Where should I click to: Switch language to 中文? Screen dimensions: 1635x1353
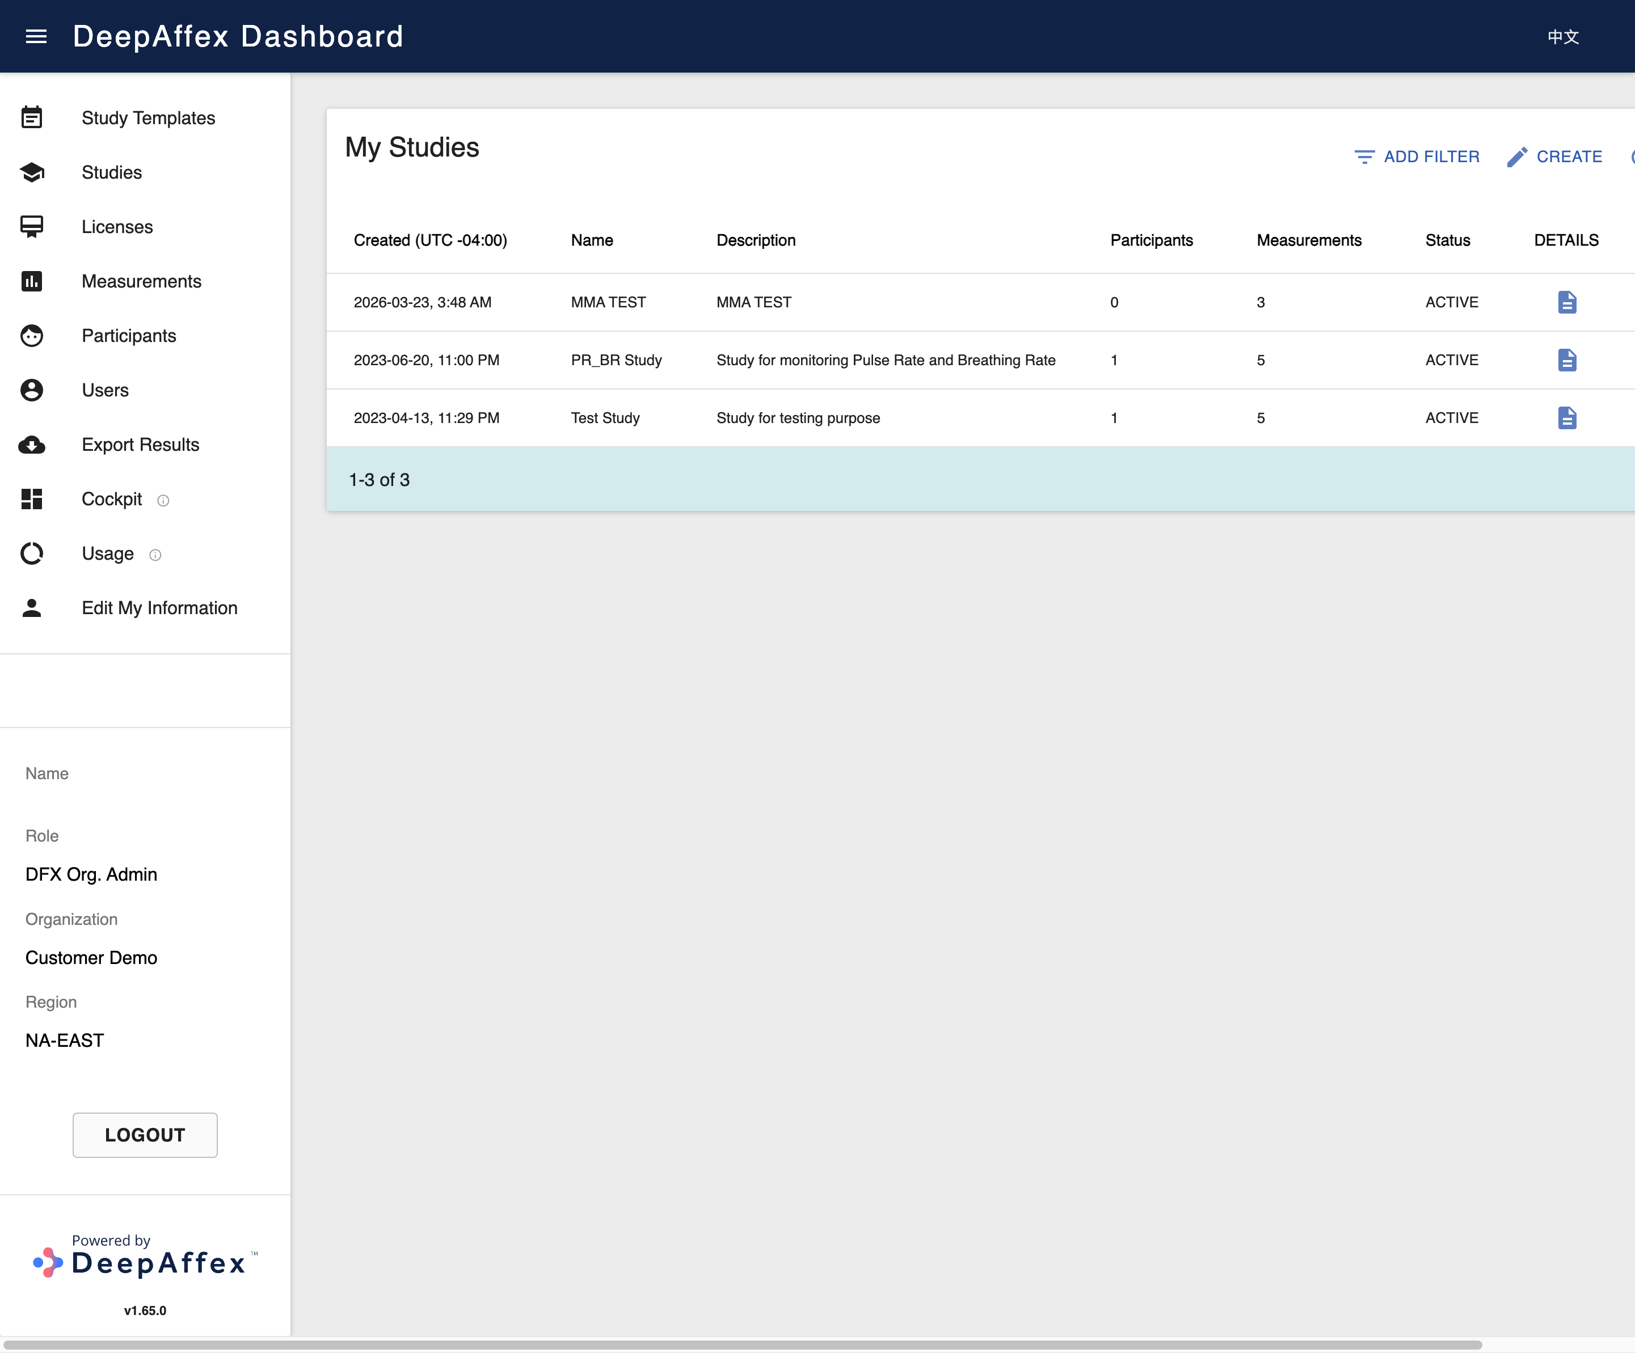tap(1562, 36)
